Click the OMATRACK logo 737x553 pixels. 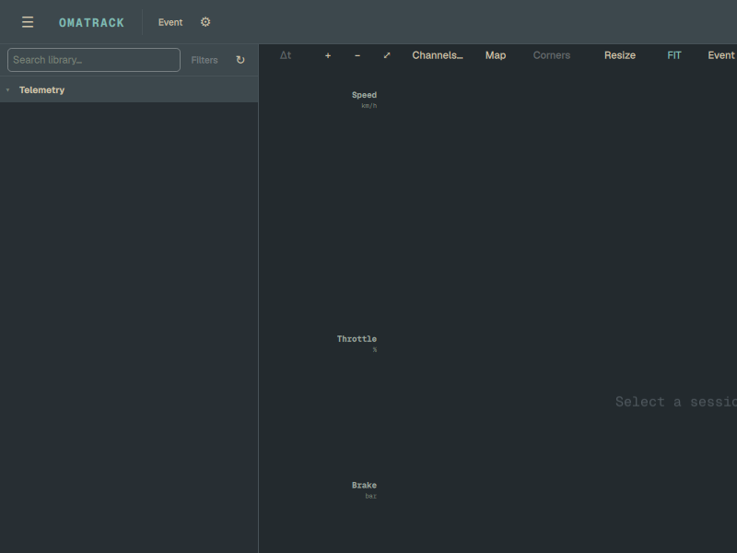tap(91, 22)
